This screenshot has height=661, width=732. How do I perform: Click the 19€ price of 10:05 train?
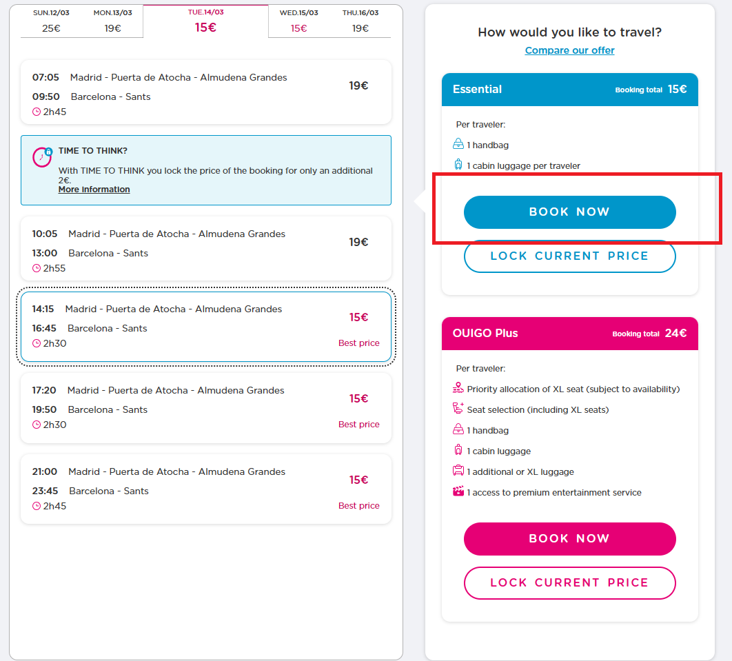coord(358,242)
